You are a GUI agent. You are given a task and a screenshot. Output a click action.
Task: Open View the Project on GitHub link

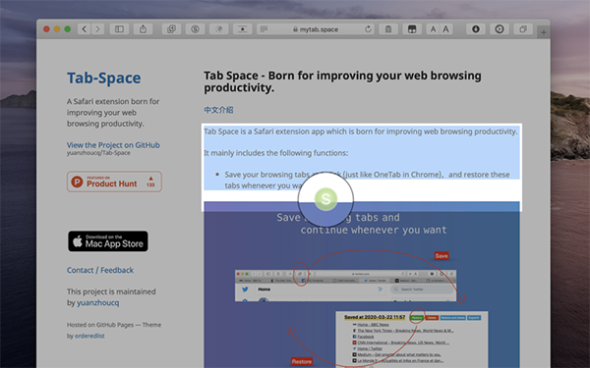tap(113, 145)
